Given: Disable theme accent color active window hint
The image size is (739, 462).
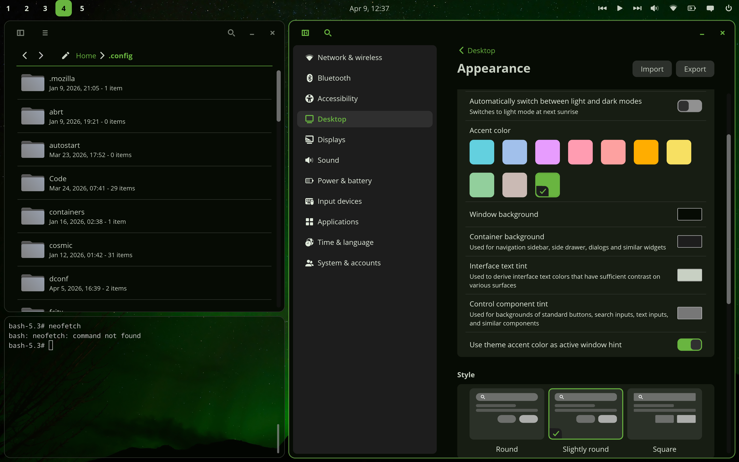Looking at the screenshot, I should pyautogui.click(x=689, y=345).
